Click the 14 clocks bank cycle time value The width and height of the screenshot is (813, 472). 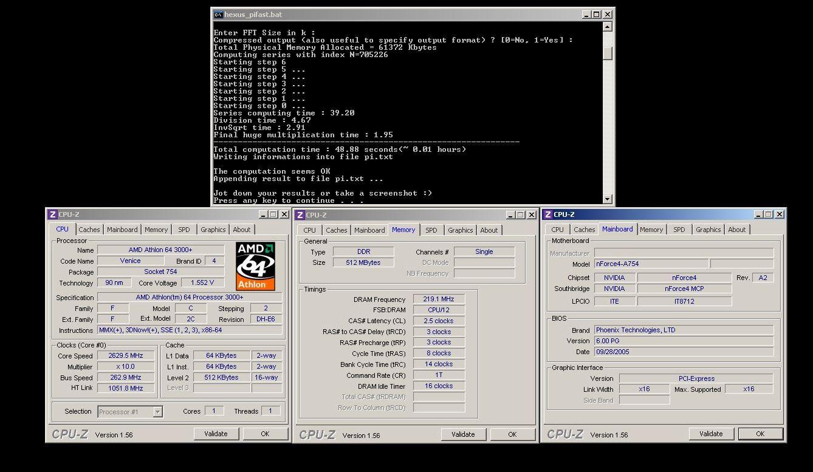[x=439, y=364]
